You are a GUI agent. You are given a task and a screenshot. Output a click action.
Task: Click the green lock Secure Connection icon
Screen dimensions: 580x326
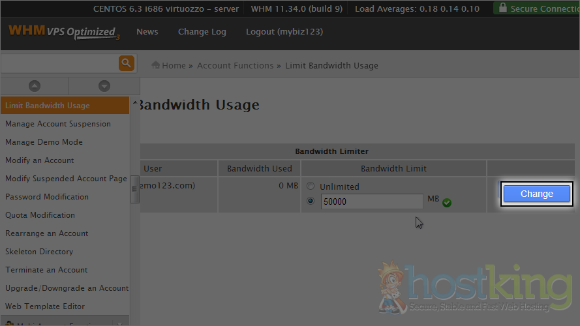tap(502, 8)
